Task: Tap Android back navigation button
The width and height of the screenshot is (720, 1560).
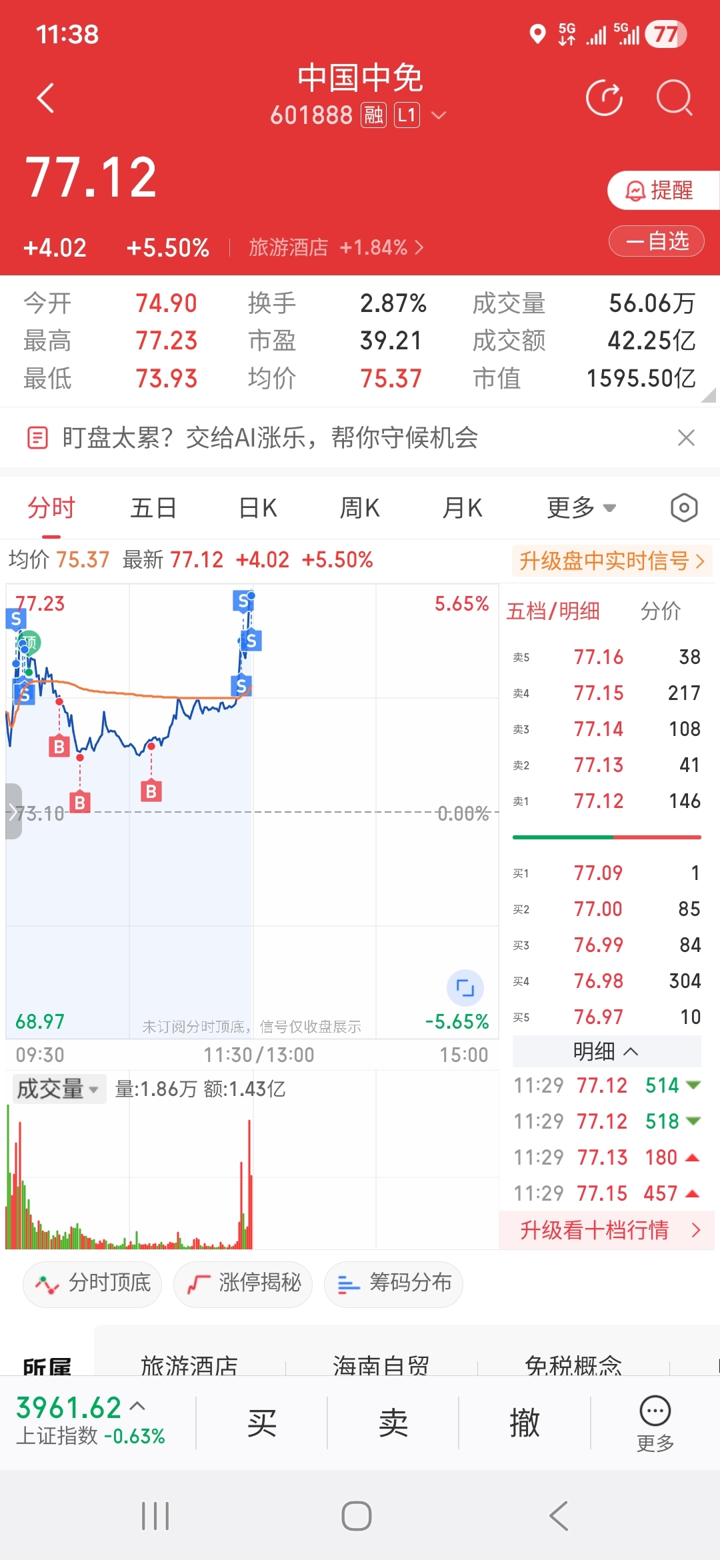Action: tap(559, 1516)
